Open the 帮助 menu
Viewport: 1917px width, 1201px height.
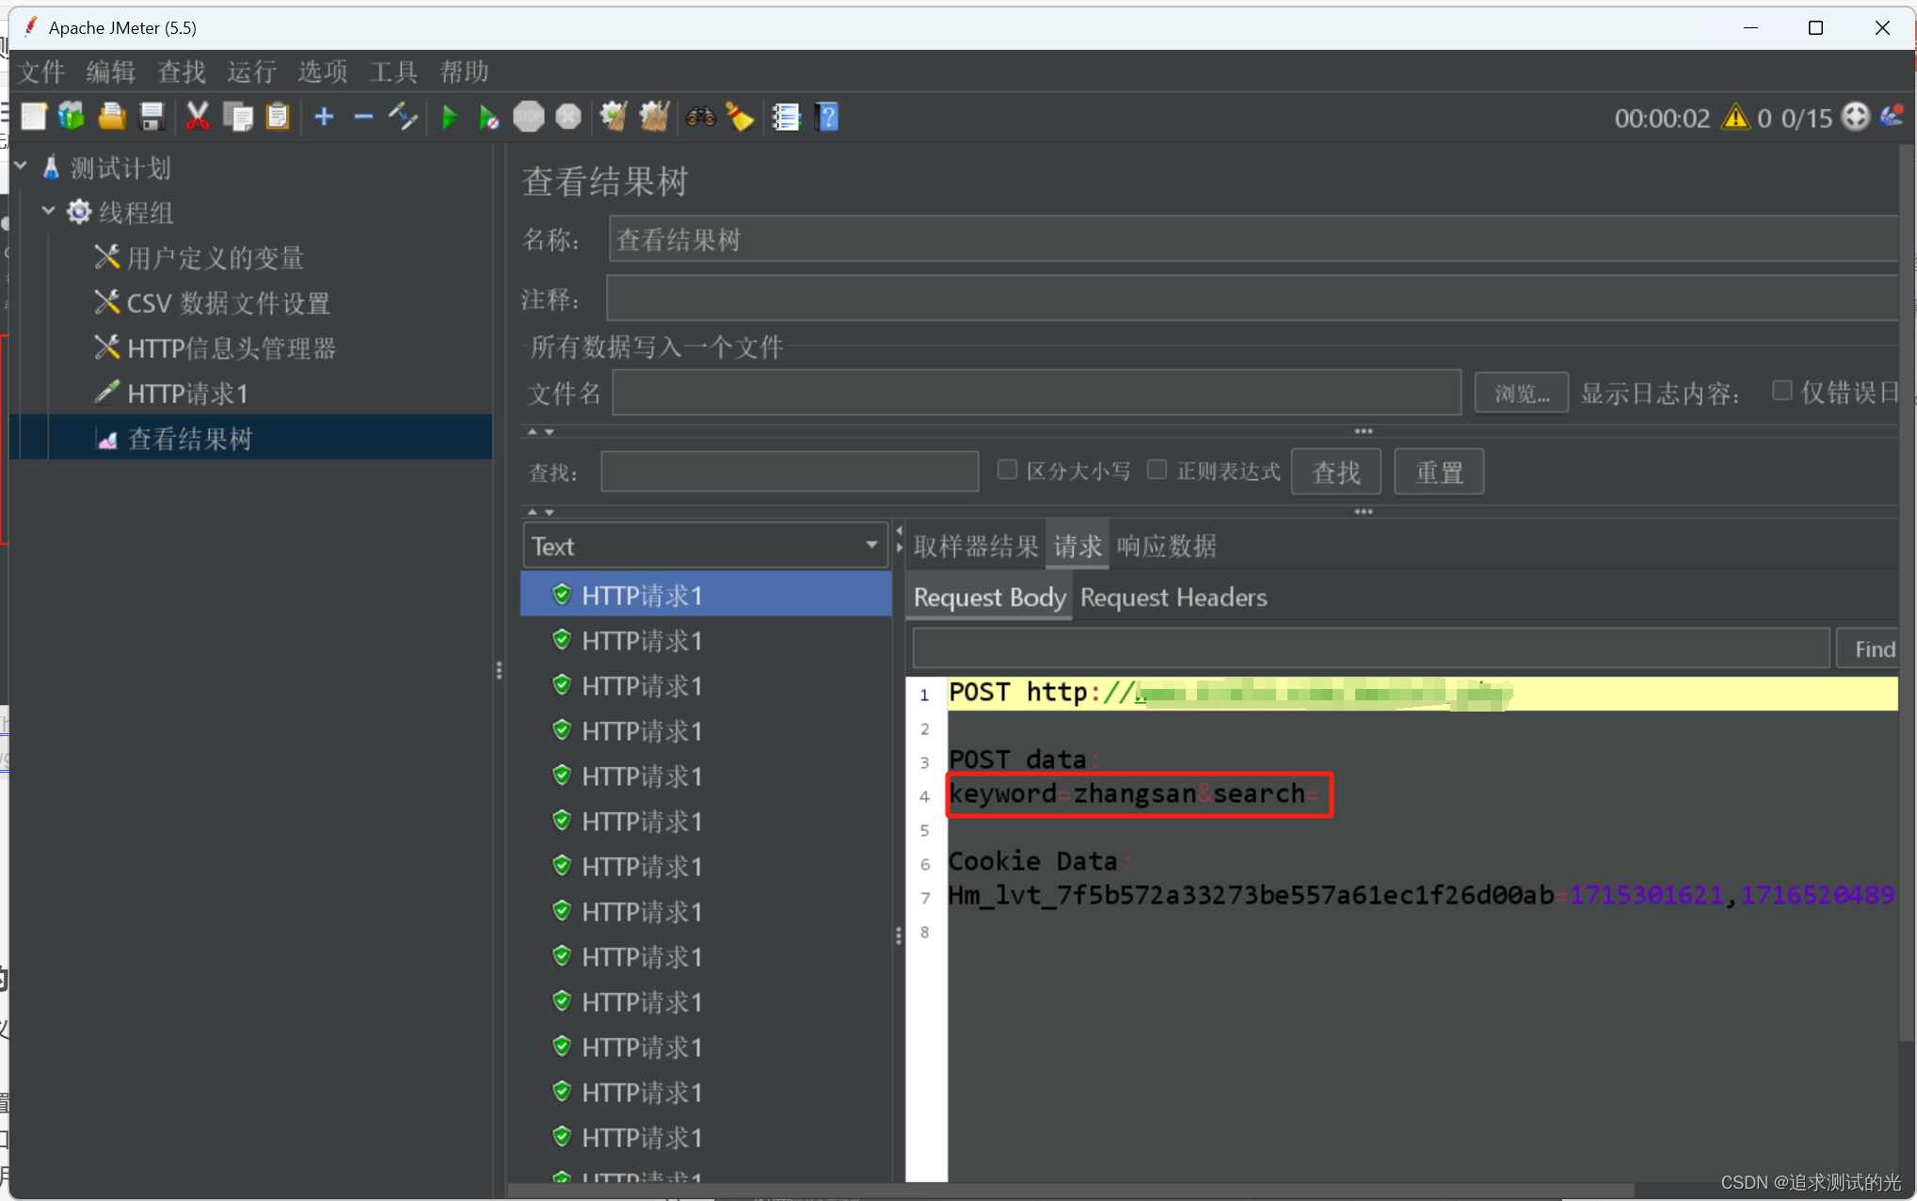coord(465,72)
